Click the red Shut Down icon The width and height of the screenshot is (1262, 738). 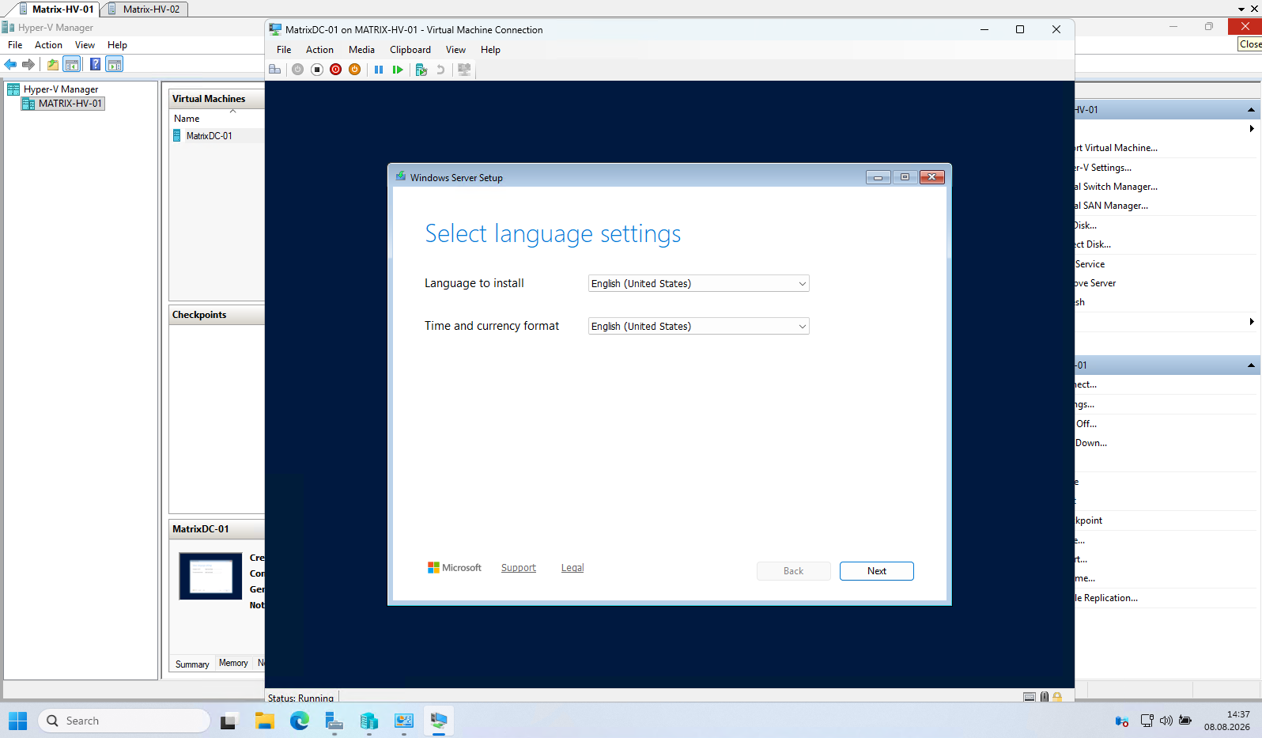[335, 70]
